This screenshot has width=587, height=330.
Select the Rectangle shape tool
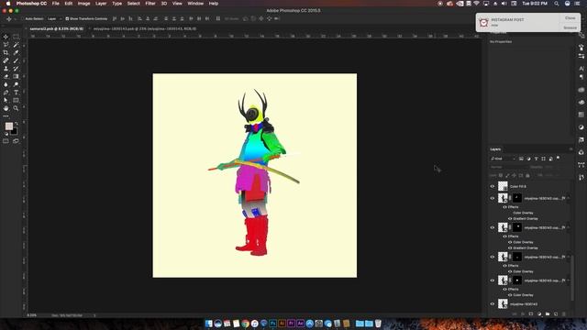point(16,100)
